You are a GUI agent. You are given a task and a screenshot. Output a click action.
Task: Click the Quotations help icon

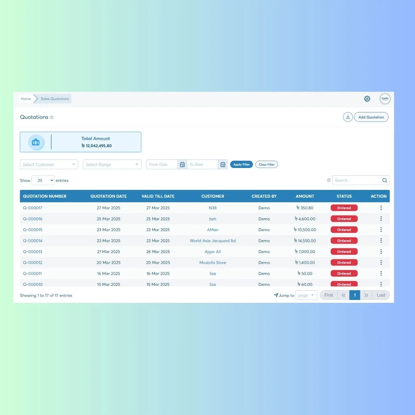[52, 118]
